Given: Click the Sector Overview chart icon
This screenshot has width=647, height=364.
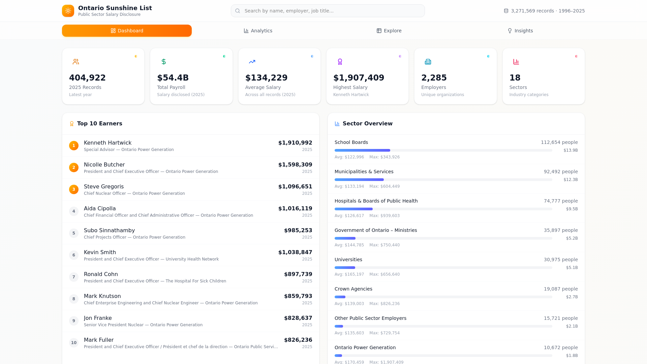Looking at the screenshot, I should pyautogui.click(x=337, y=124).
